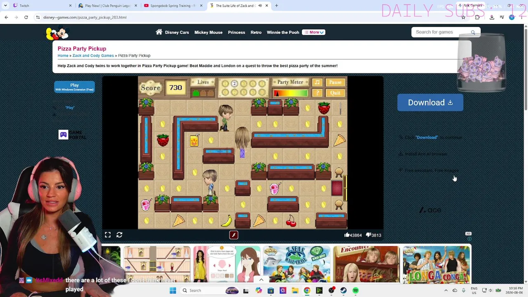The image size is (528, 297).
Task: Open Steam from the taskbar
Action: tap(343, 290)
